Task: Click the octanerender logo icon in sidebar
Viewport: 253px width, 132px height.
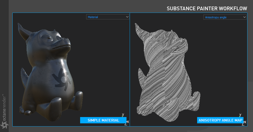Action: [4, 125]
